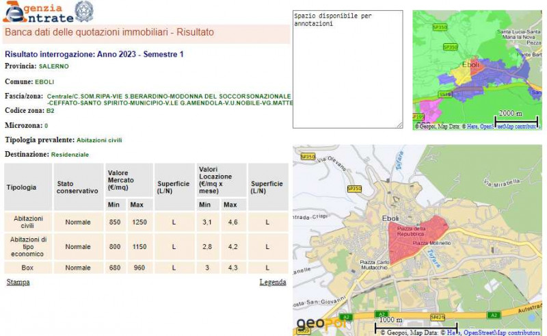
Task: Click the Box row label
Action: 28,268
